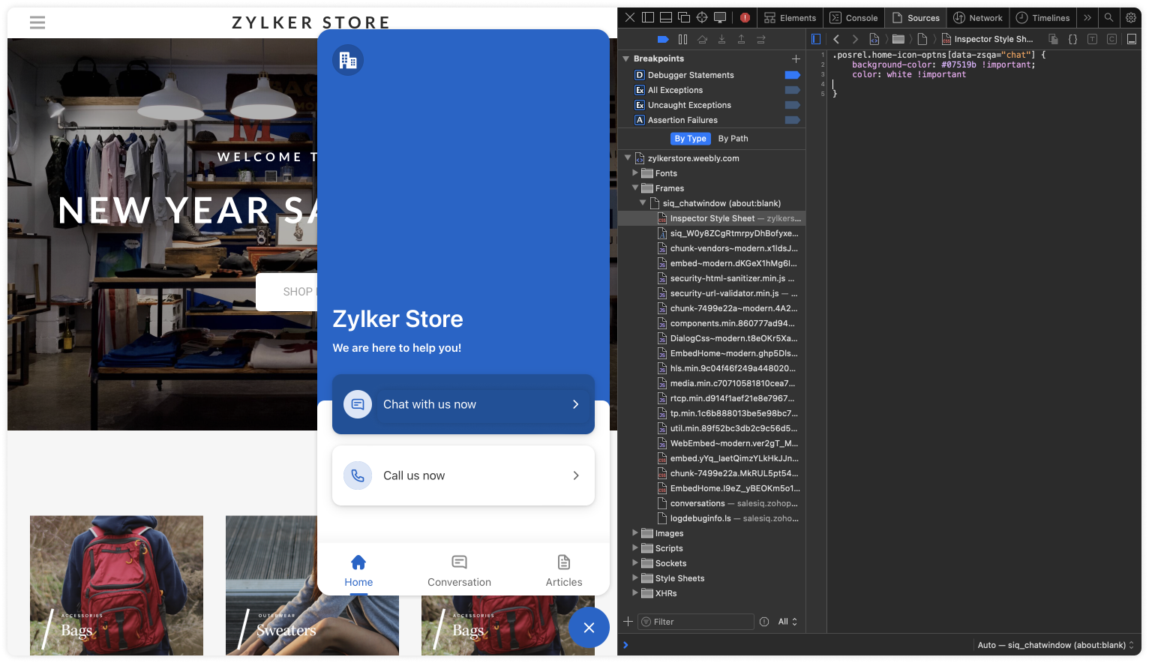The image size is (1149, 663).
Task: Open the inspector search magnifier
Action: tap(1108, 17)
